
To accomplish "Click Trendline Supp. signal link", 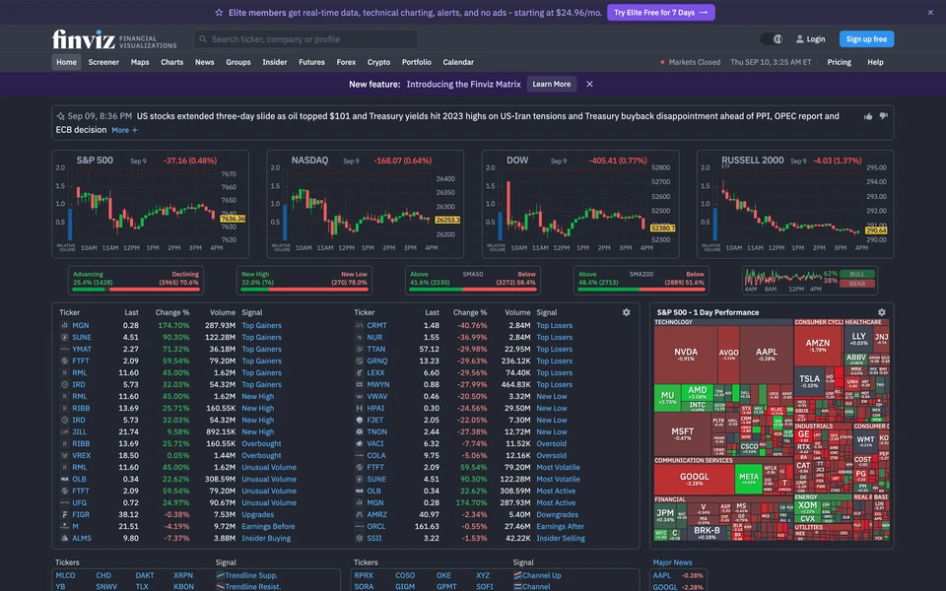I will [250, 576].
